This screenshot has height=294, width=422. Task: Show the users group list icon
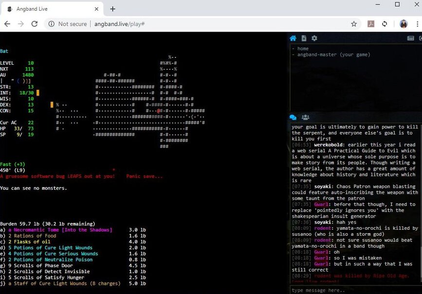tap(305, 117)
